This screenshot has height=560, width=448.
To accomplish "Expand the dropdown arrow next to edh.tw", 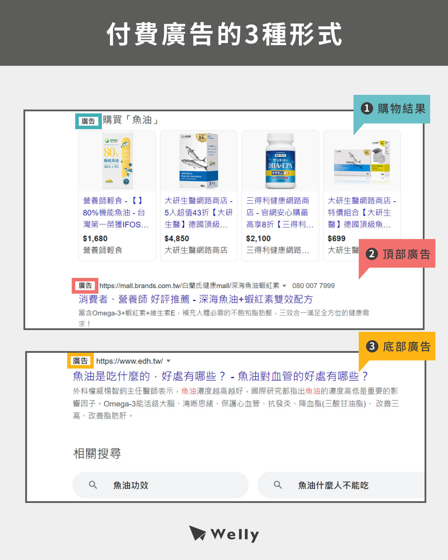I will click(168, 361).
